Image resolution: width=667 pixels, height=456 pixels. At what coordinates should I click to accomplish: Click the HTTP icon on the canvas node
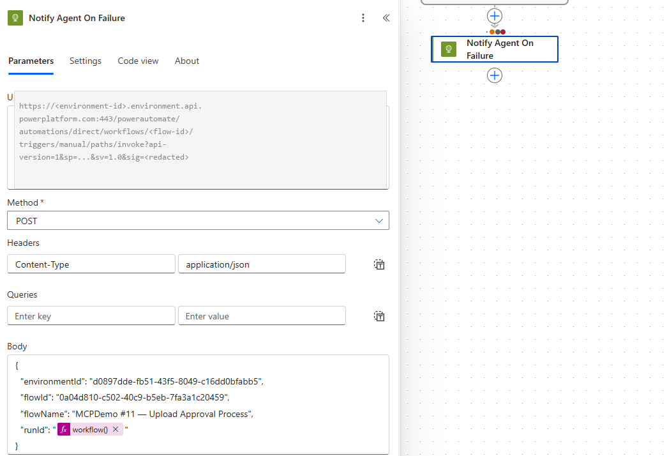(449, 49)
